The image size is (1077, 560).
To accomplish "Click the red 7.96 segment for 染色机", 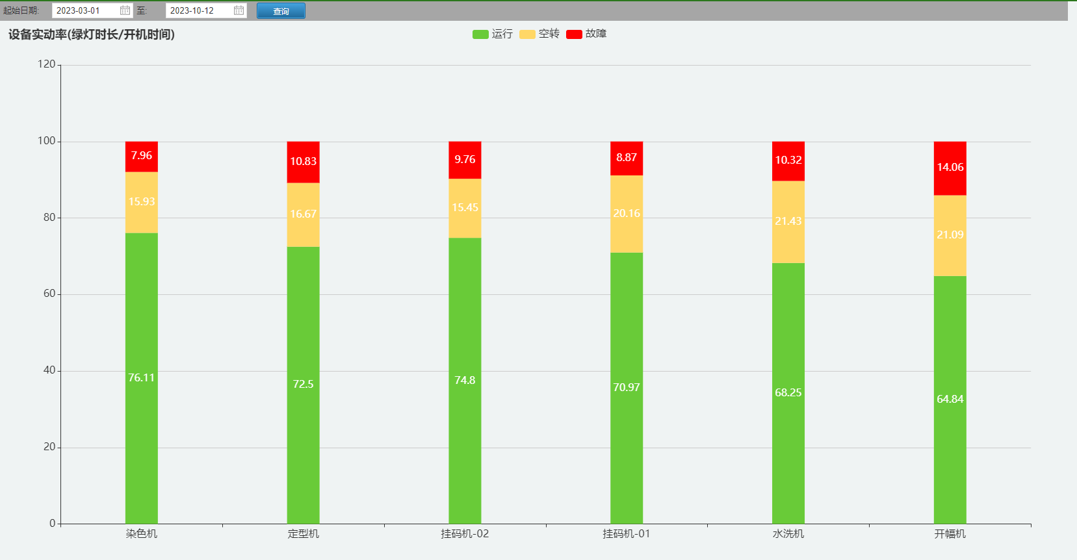I will click(142, 157).
